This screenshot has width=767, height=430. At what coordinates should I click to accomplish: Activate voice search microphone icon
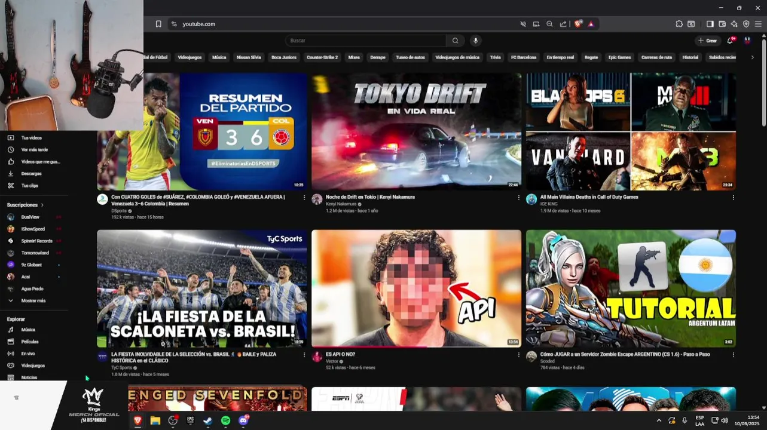click(476, 41)
